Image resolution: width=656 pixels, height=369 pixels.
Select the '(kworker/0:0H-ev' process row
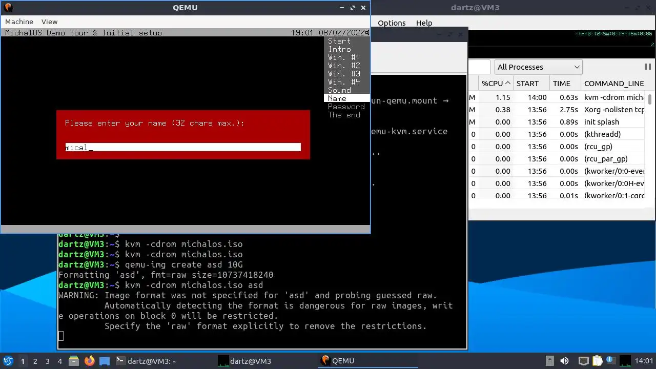click(x=558, y=183)
